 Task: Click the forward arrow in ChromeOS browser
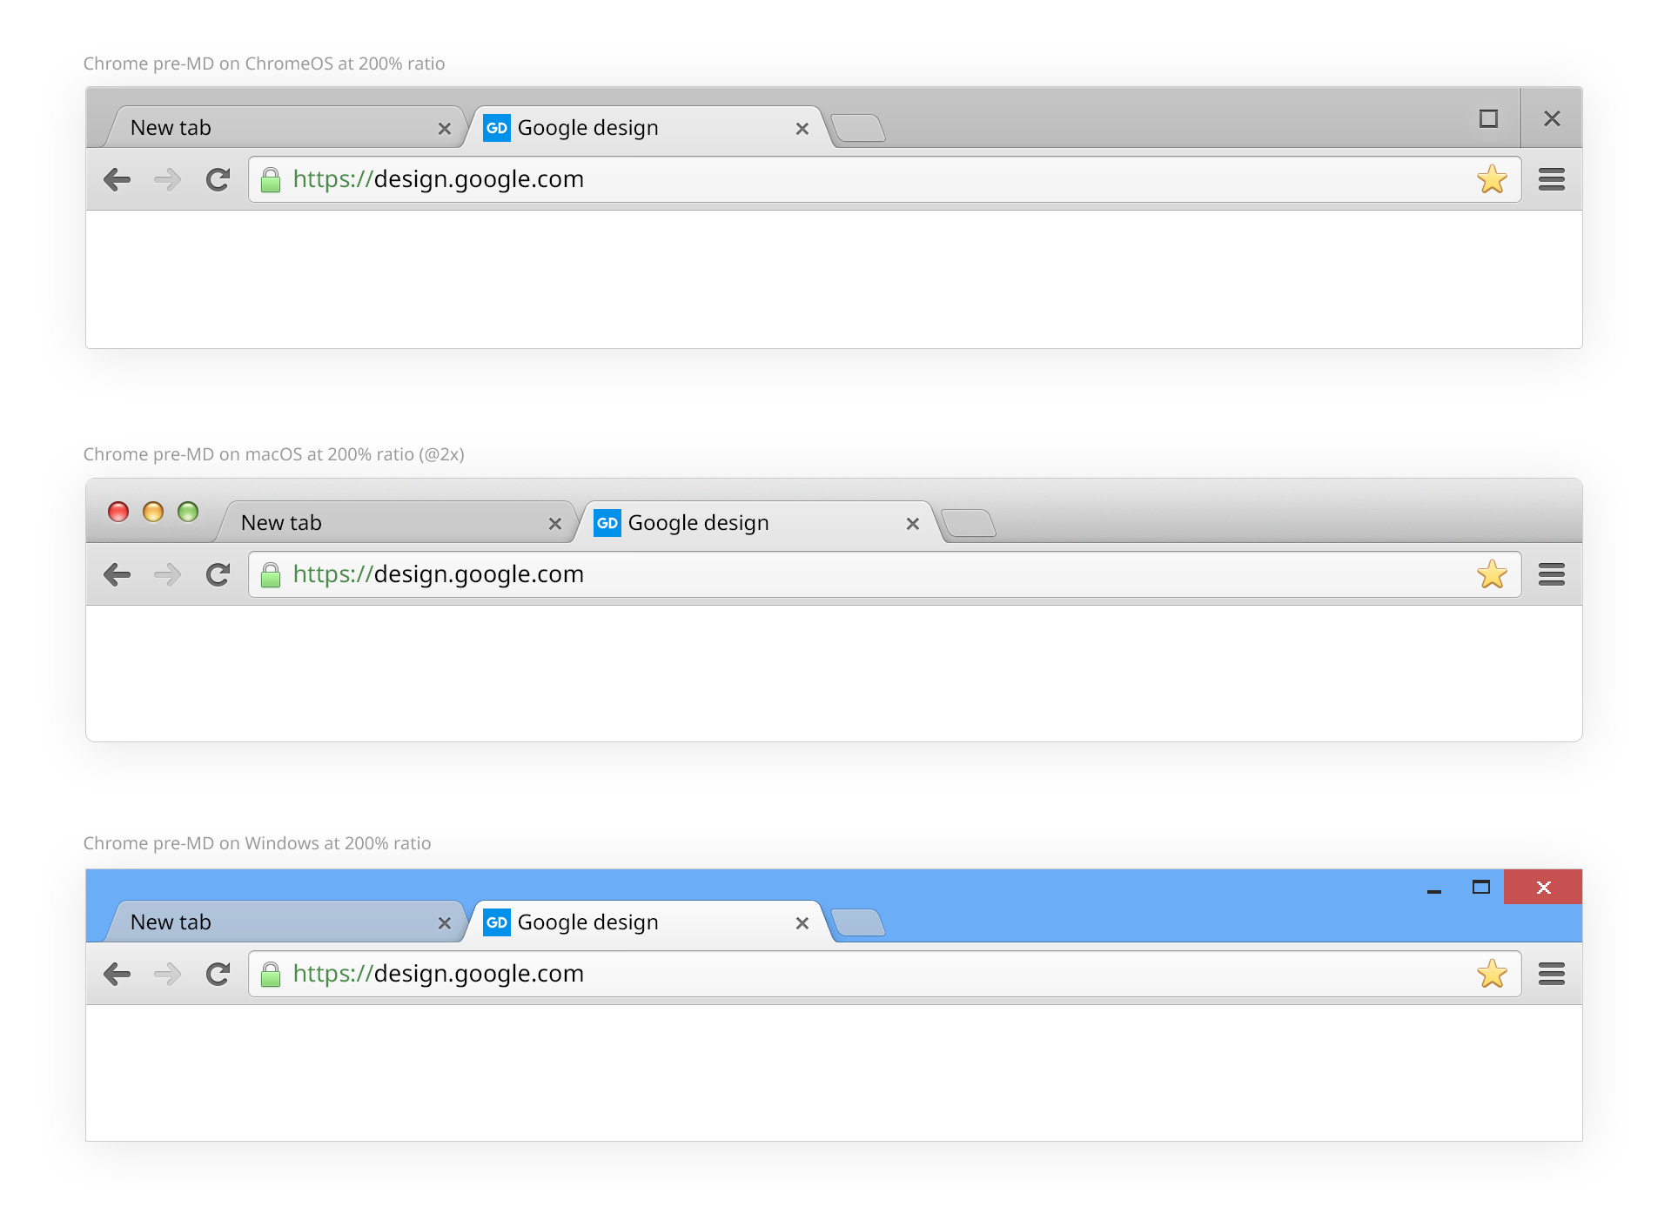(166, 179)
